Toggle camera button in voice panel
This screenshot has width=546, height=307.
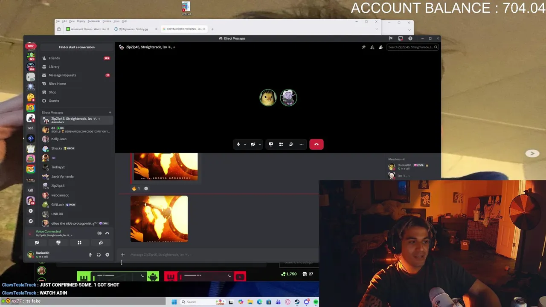click(37, 243)
